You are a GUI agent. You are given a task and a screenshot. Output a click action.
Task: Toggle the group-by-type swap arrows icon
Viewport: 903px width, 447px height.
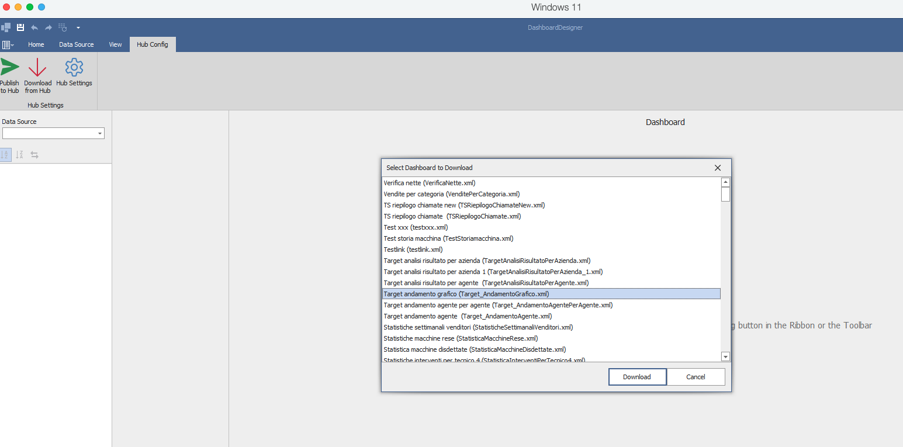pos(34,155)
